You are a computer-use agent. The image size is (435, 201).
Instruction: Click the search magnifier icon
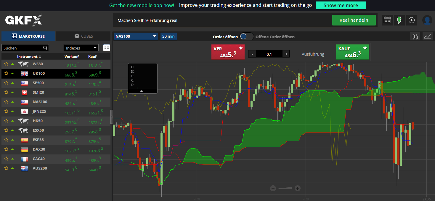click(x=45, y=48)
